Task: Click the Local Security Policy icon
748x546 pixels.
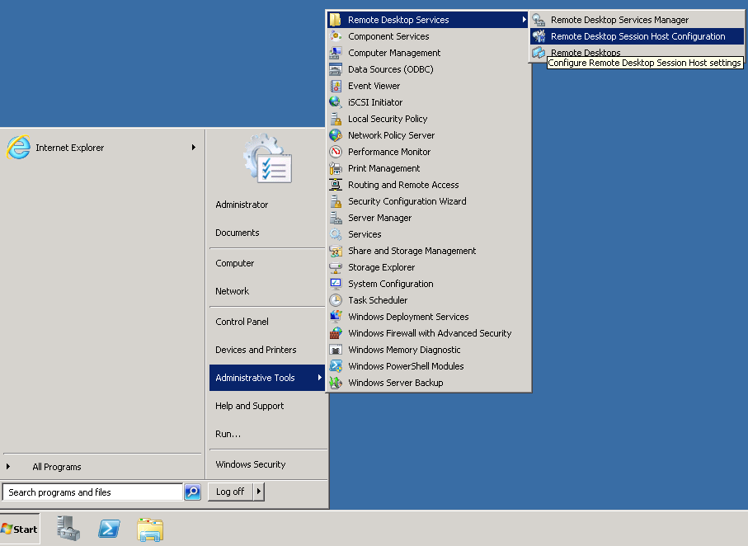Action: (336, 119)
